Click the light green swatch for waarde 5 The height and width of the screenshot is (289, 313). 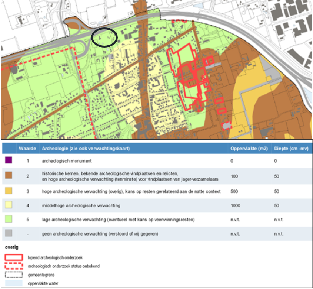[x=9, y=219]
